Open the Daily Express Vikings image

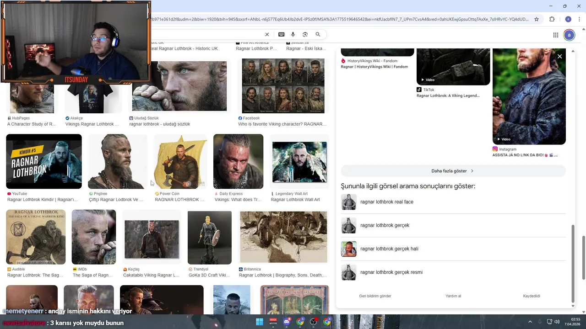coord(238,161)
